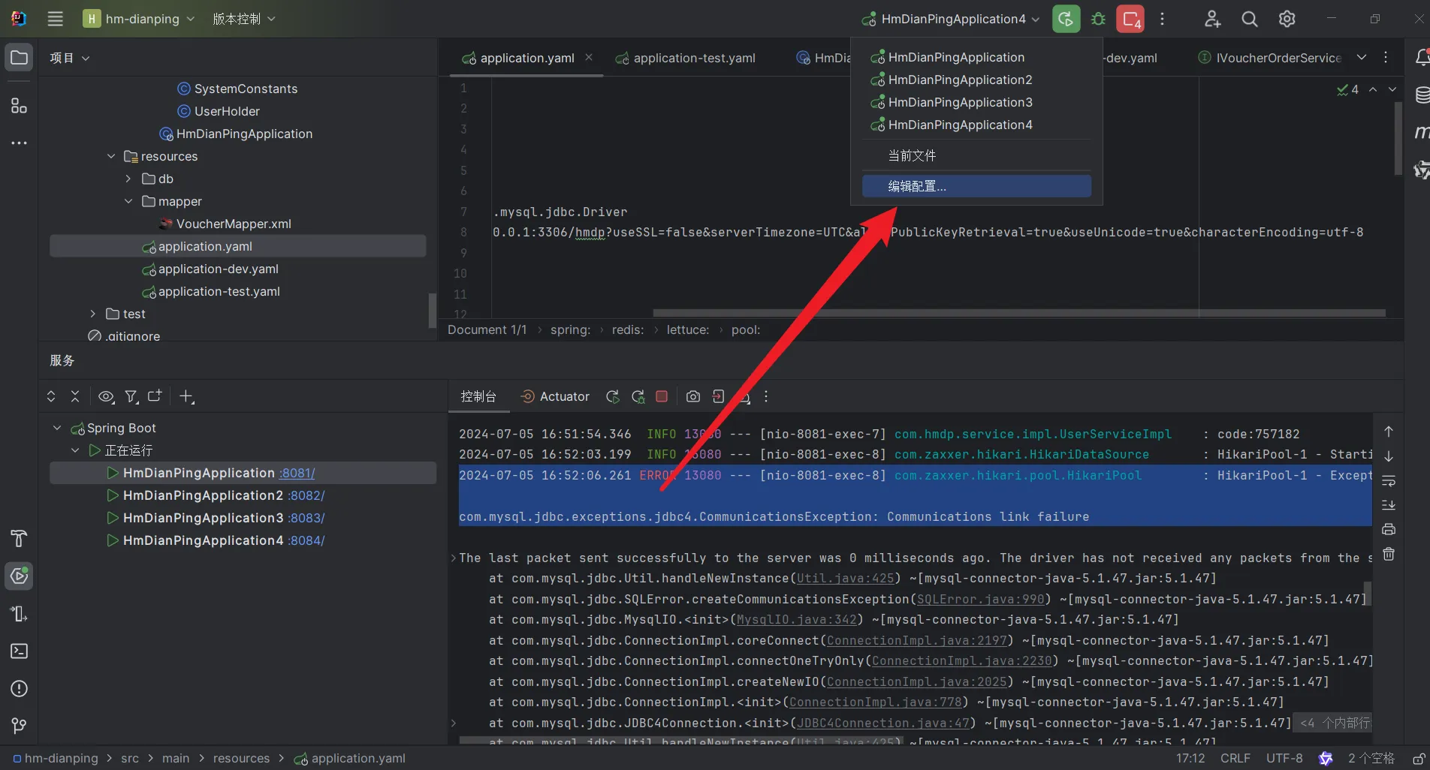Take thread dump with camera icon
Screen dimensions: 1430x770
tap(693, 396)
